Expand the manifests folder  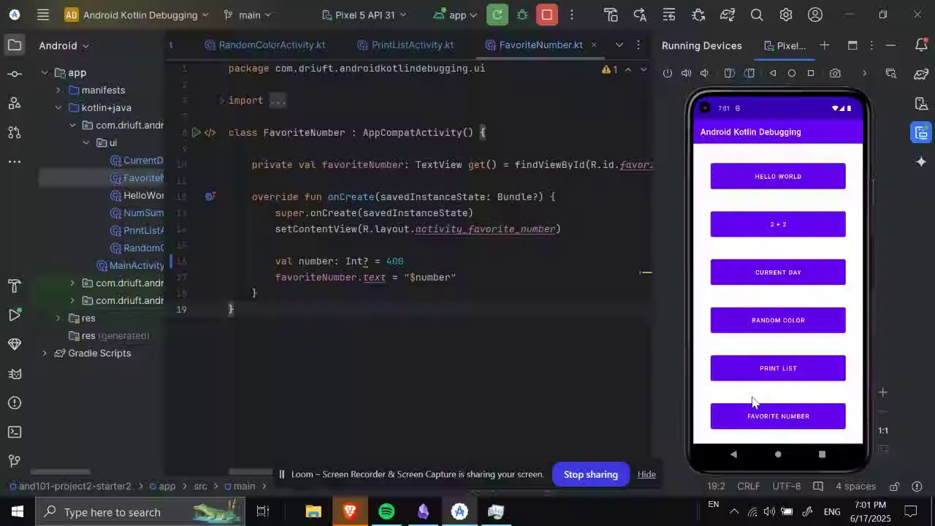[58, 90]
